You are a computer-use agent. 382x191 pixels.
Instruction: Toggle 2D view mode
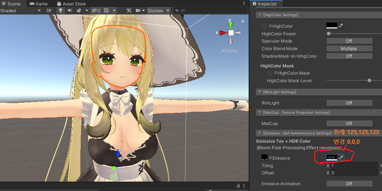click(49, 10)
